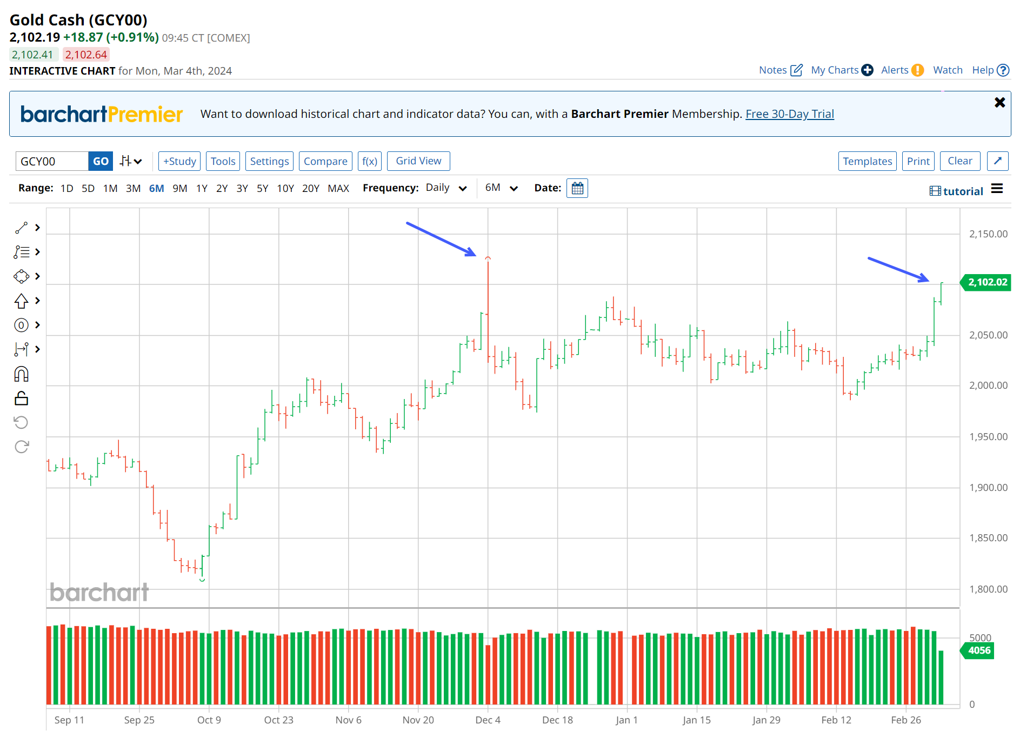This screenshot has height=731, width=1013.
Task: Toggle the Grid View button
Action: pos(418,161)
